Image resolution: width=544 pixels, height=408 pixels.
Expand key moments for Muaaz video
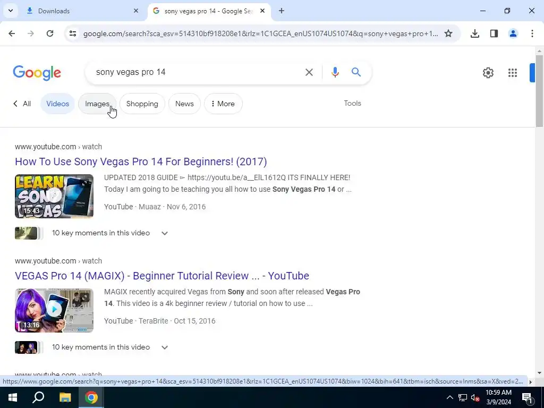click(165, 233)
